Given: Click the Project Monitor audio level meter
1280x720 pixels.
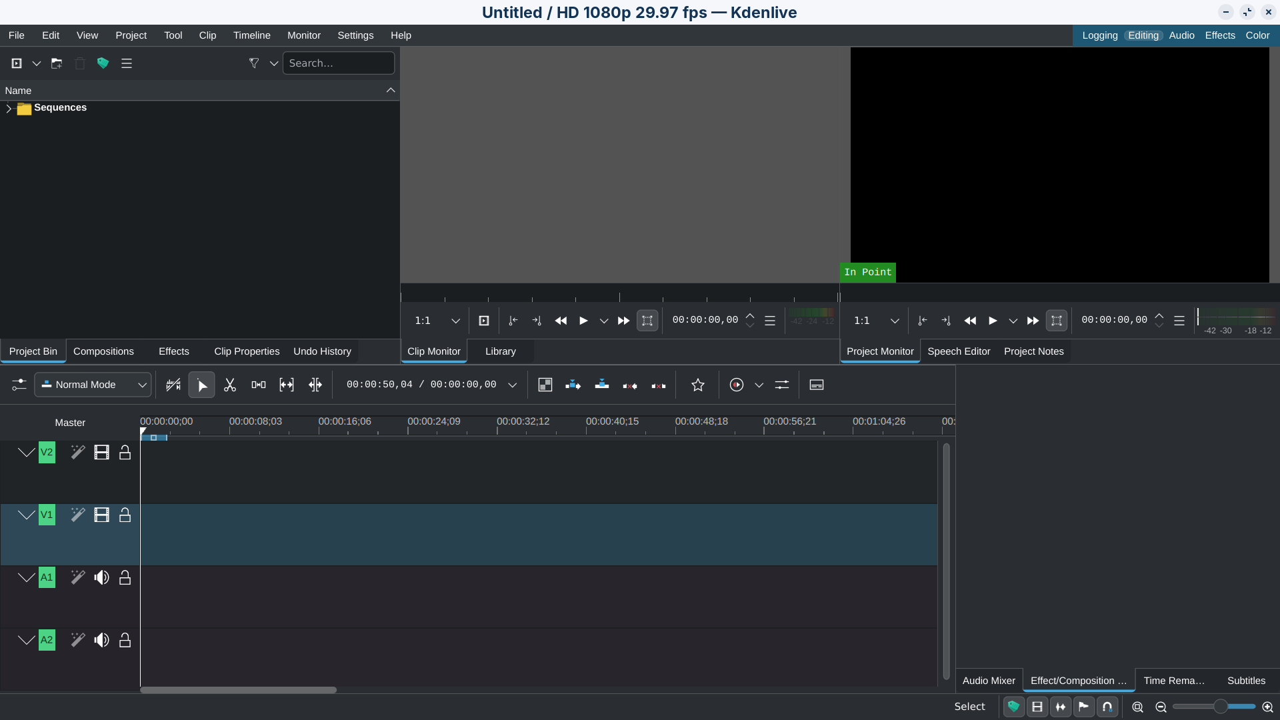Looking at the screenshot, I should coord(1237,321).
